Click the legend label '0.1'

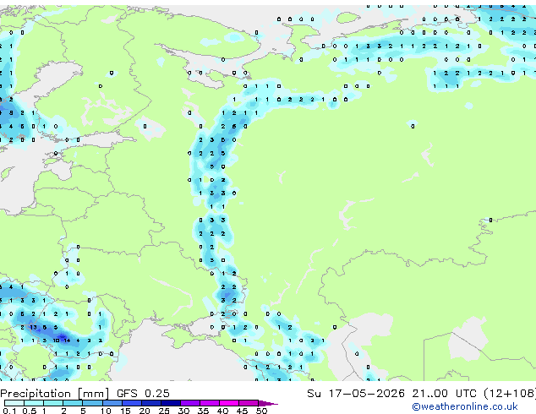click(9, 411)
